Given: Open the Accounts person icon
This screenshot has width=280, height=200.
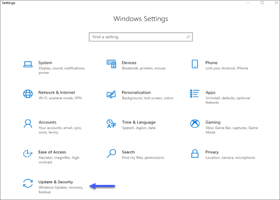Looking at the screenshot, I should click(28, 124).
